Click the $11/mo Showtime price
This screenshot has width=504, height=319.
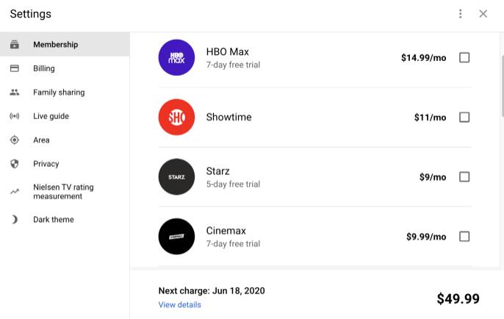[430, 118]
